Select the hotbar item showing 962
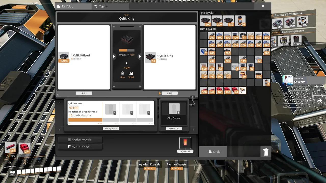The height and width of the screenshot is (183, 326). tap(10, 147)
